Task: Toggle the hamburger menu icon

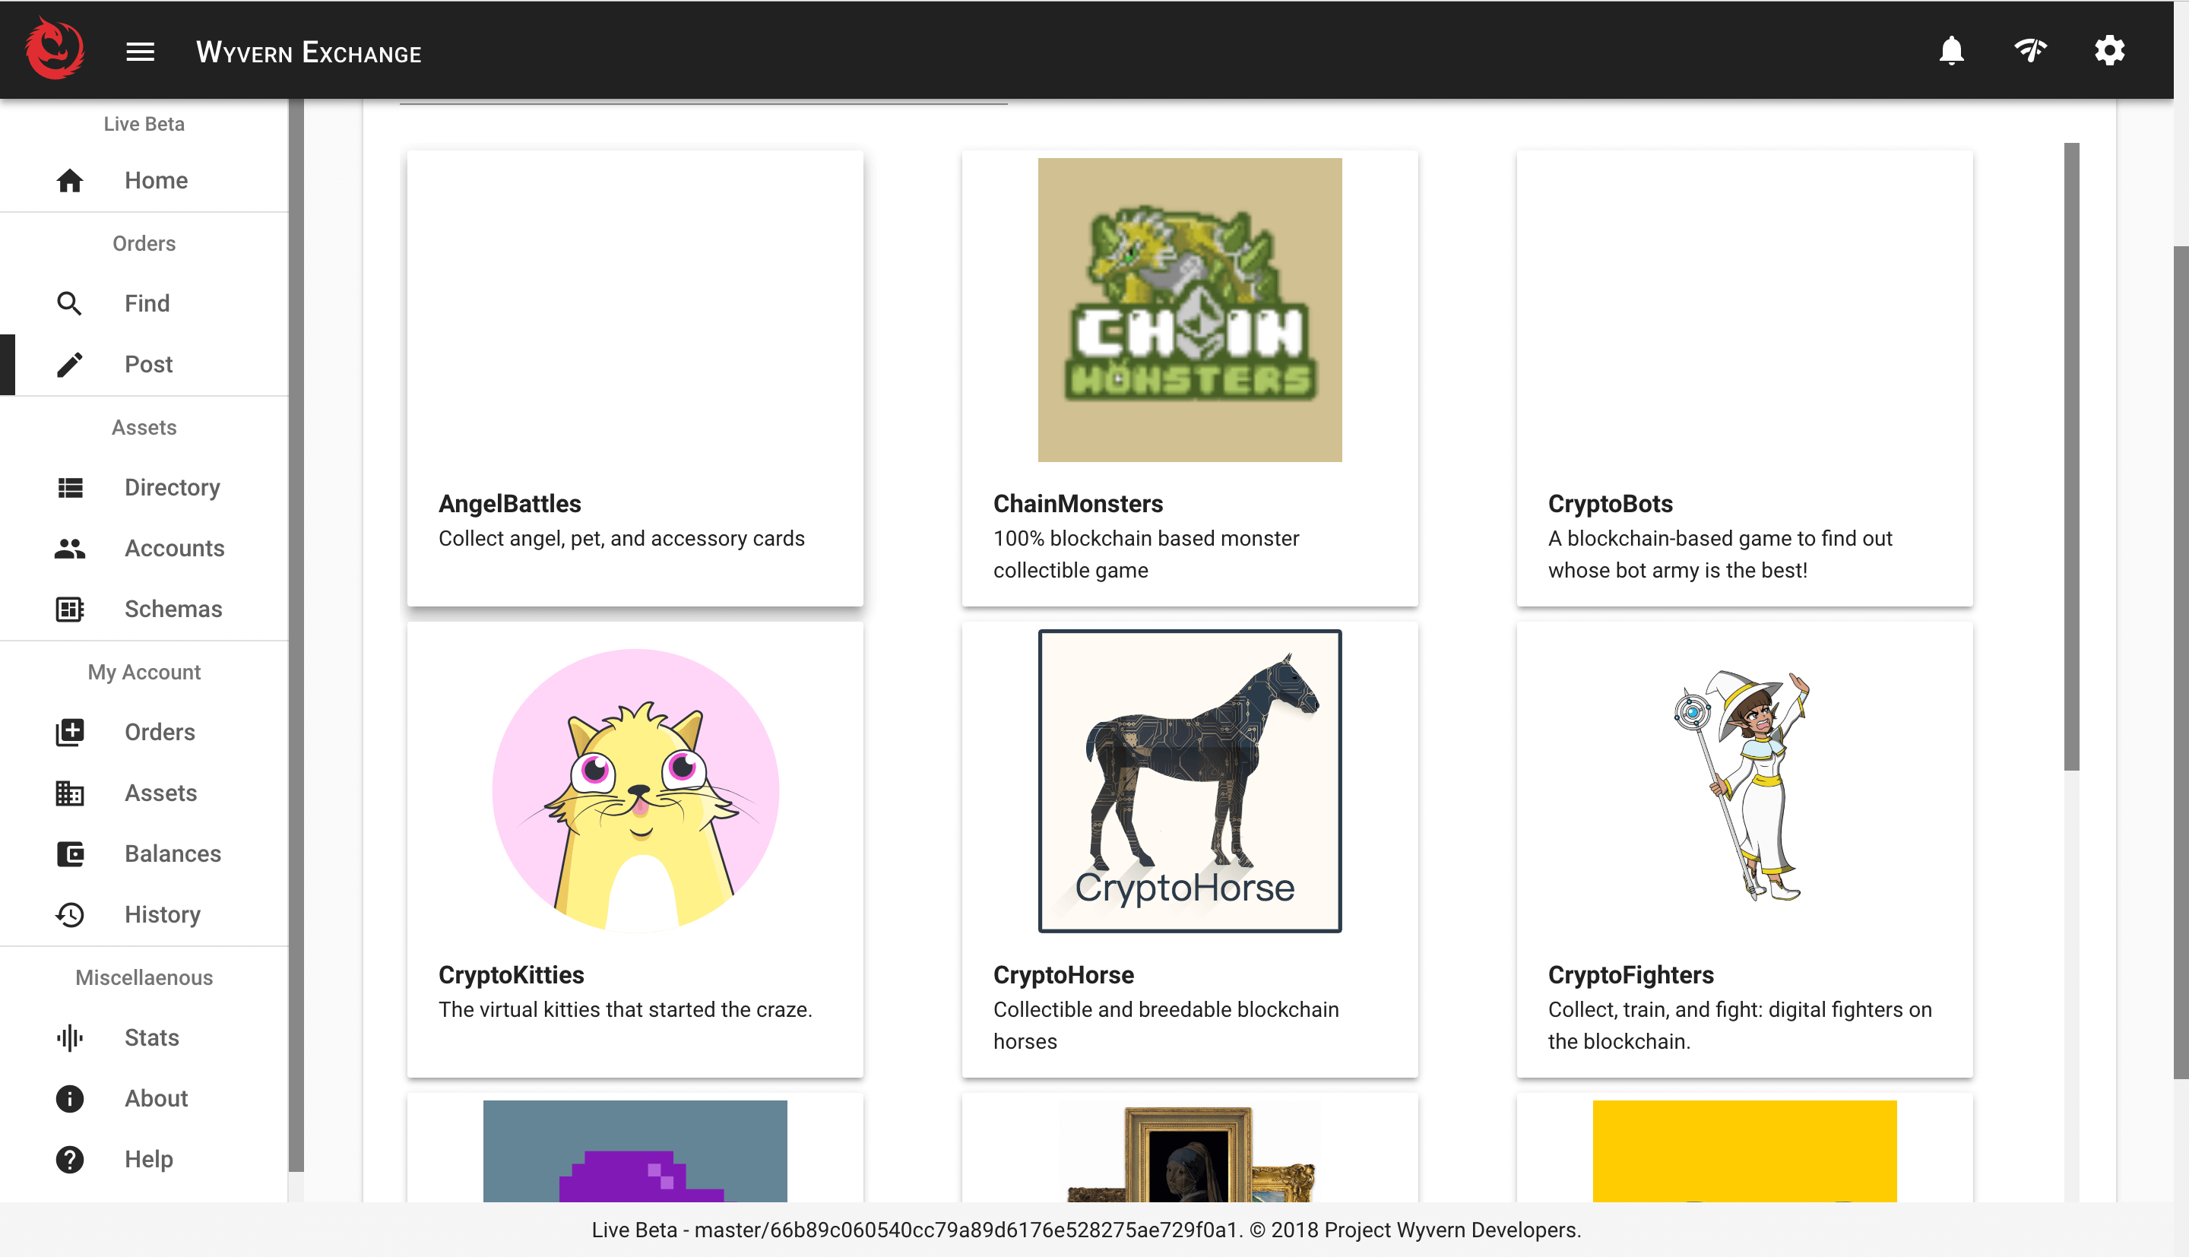Action: 140,52
